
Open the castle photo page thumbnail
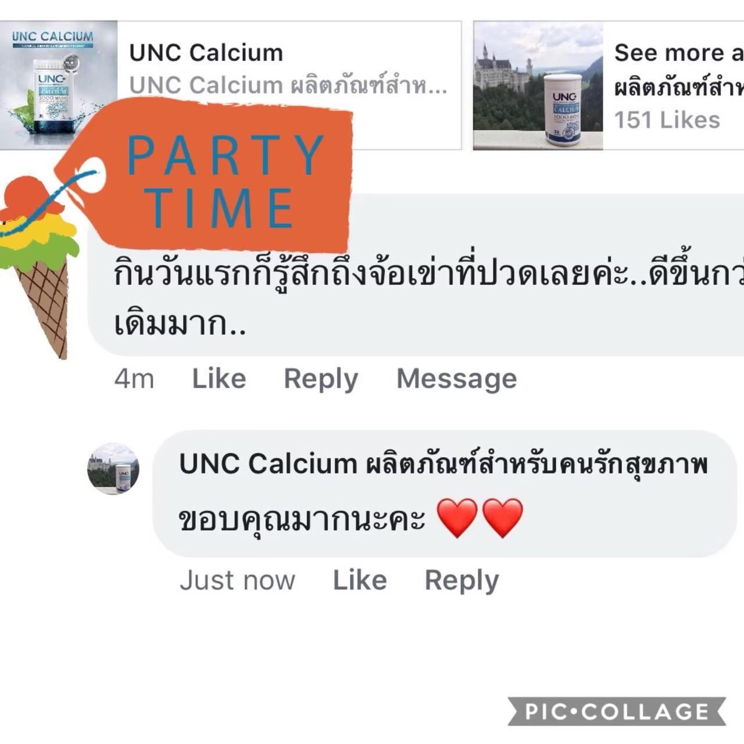[x=538, y=85]
